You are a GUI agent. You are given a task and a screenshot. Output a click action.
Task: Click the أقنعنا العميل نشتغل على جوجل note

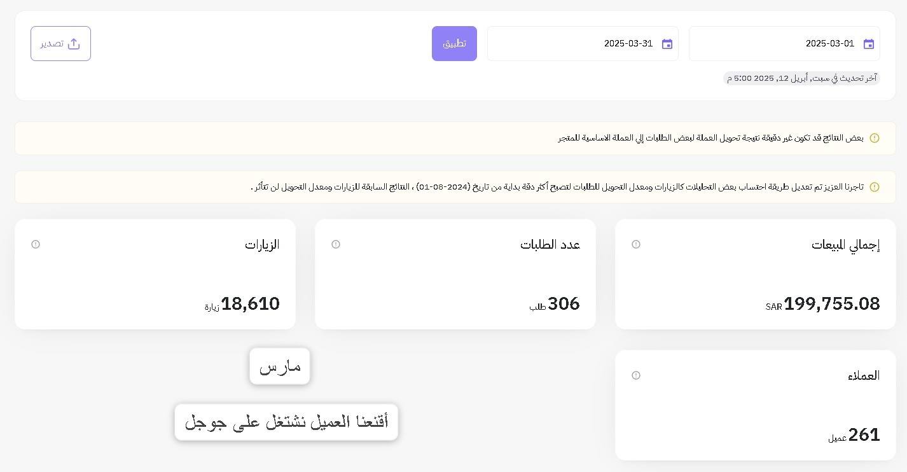[x=286, y=422]
